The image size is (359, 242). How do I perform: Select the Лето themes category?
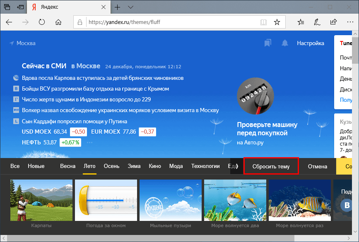click(x=89, y=166)
